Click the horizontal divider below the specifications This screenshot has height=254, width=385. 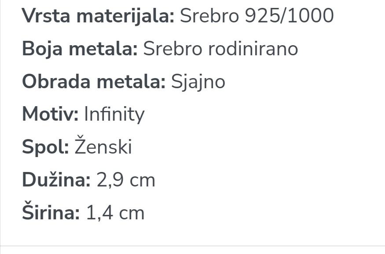pyautogui.click(x=192, y=246)
